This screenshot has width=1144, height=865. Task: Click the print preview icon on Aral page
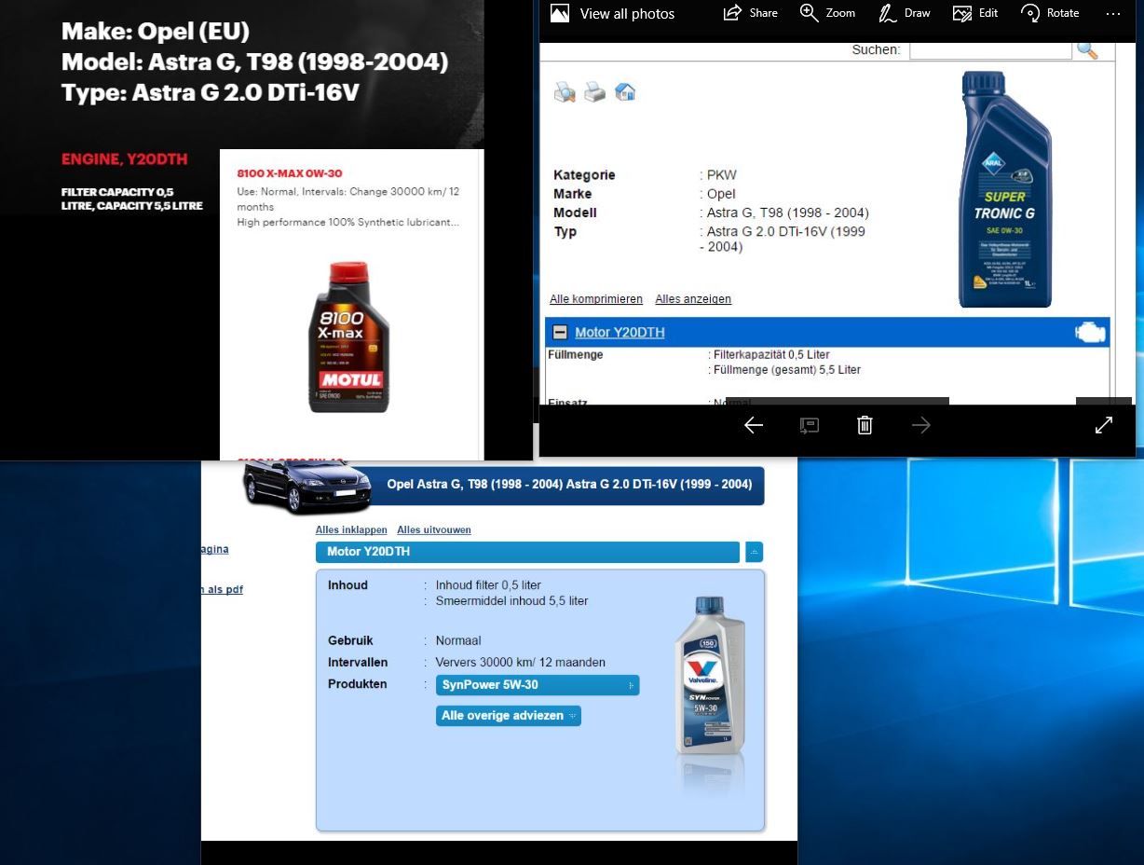[565, 92]
